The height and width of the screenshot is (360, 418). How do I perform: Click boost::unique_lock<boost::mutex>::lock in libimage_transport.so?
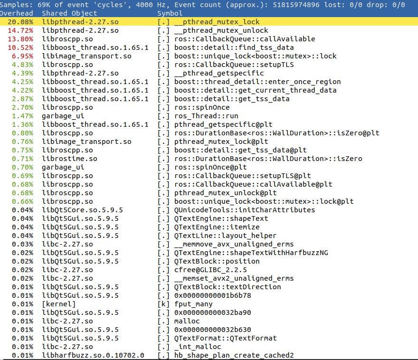click(x=255, y=56)
